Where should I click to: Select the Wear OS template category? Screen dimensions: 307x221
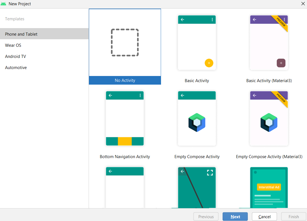pos(13,45)
